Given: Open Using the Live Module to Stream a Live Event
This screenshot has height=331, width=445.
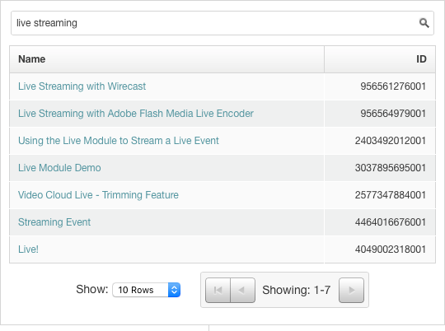Looking at the screenshot, I should tap(119, 141).
